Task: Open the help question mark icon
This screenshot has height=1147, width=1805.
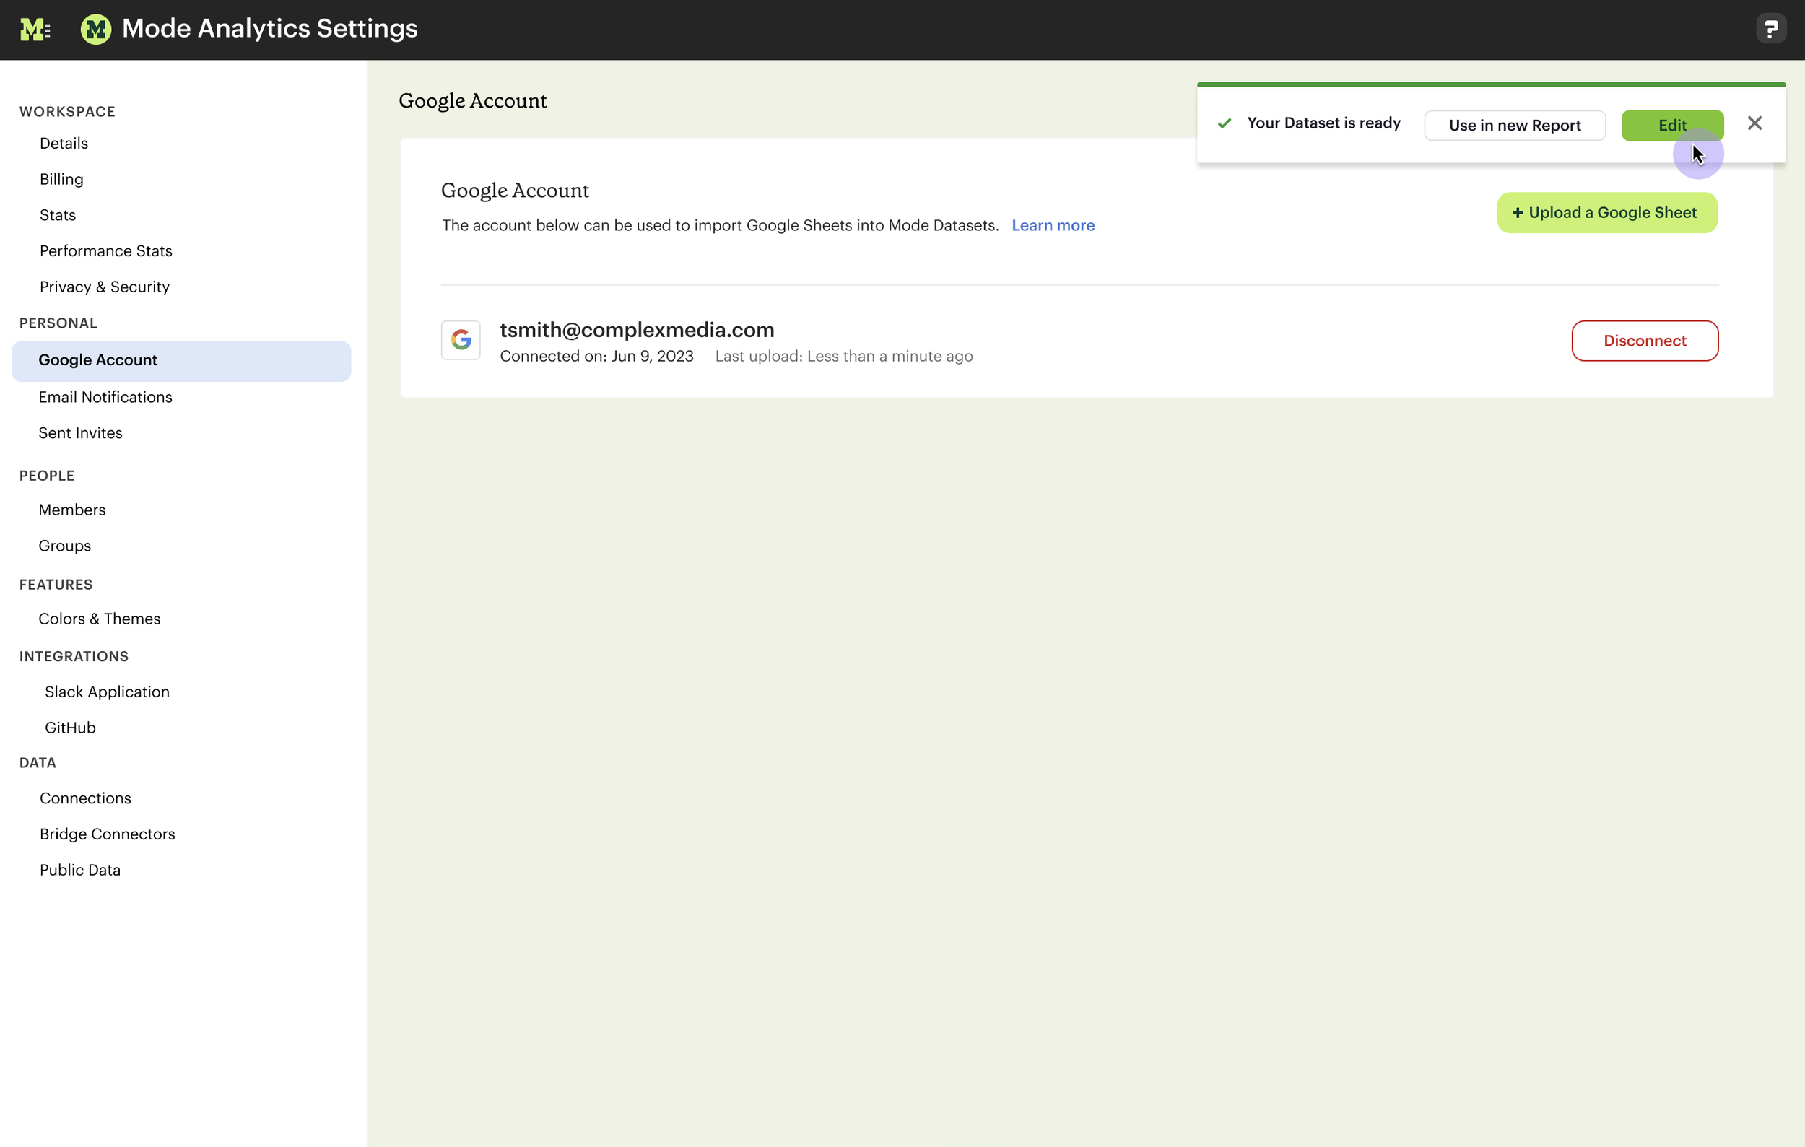Action: point(1770,29)
